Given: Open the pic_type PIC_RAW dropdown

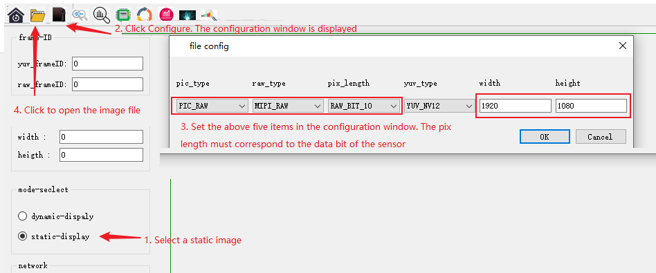Looking at the screenshot, I should tap(212, 106).
